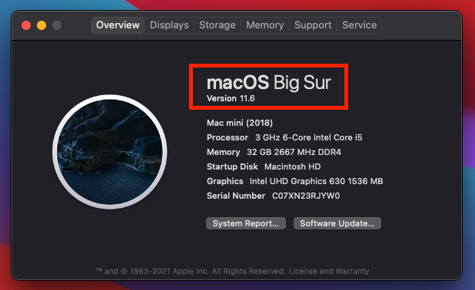Click the Macintosh HD startup disk value

(x=292, y=166)
